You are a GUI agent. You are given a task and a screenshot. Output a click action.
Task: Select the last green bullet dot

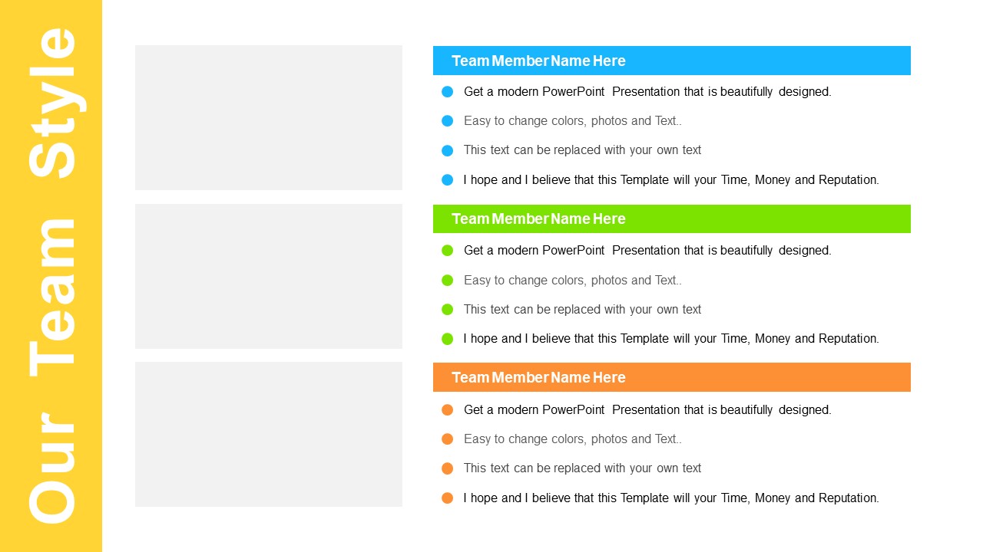click(x=448, y=338)
